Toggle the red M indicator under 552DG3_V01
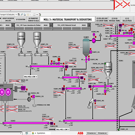The height and width of the screenshot is (135, 135). [95, 103]
